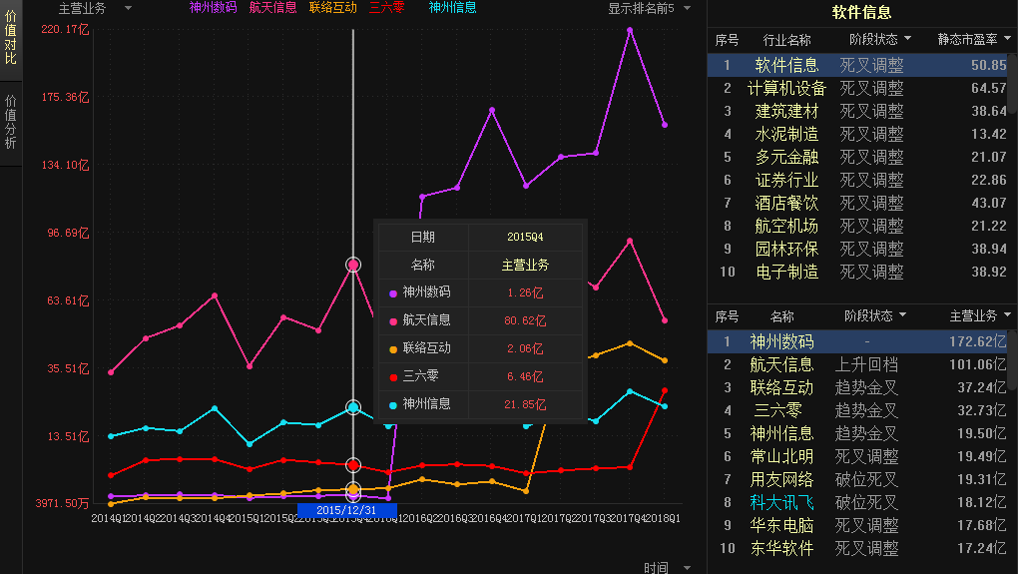Click the 破位死叉 status for 科大讯飞

point(866,502)
